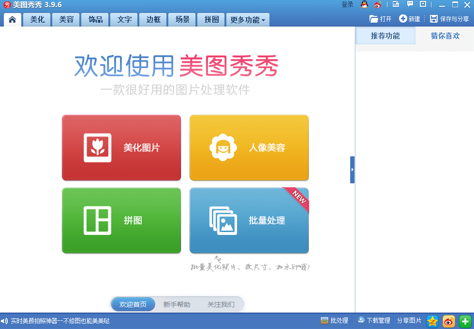
Task: Open the title bar dropdown menu icon
Action: pos(423,4)
